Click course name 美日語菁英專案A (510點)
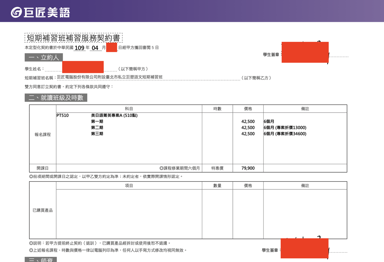Screen dimensions: 384x262 114,115
